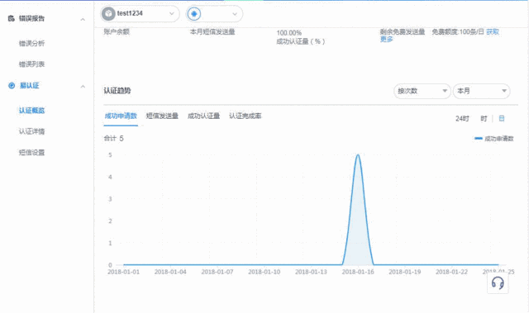Click the 错误报告 heading text
Viewport: 529px width, 313px height.
31,18
